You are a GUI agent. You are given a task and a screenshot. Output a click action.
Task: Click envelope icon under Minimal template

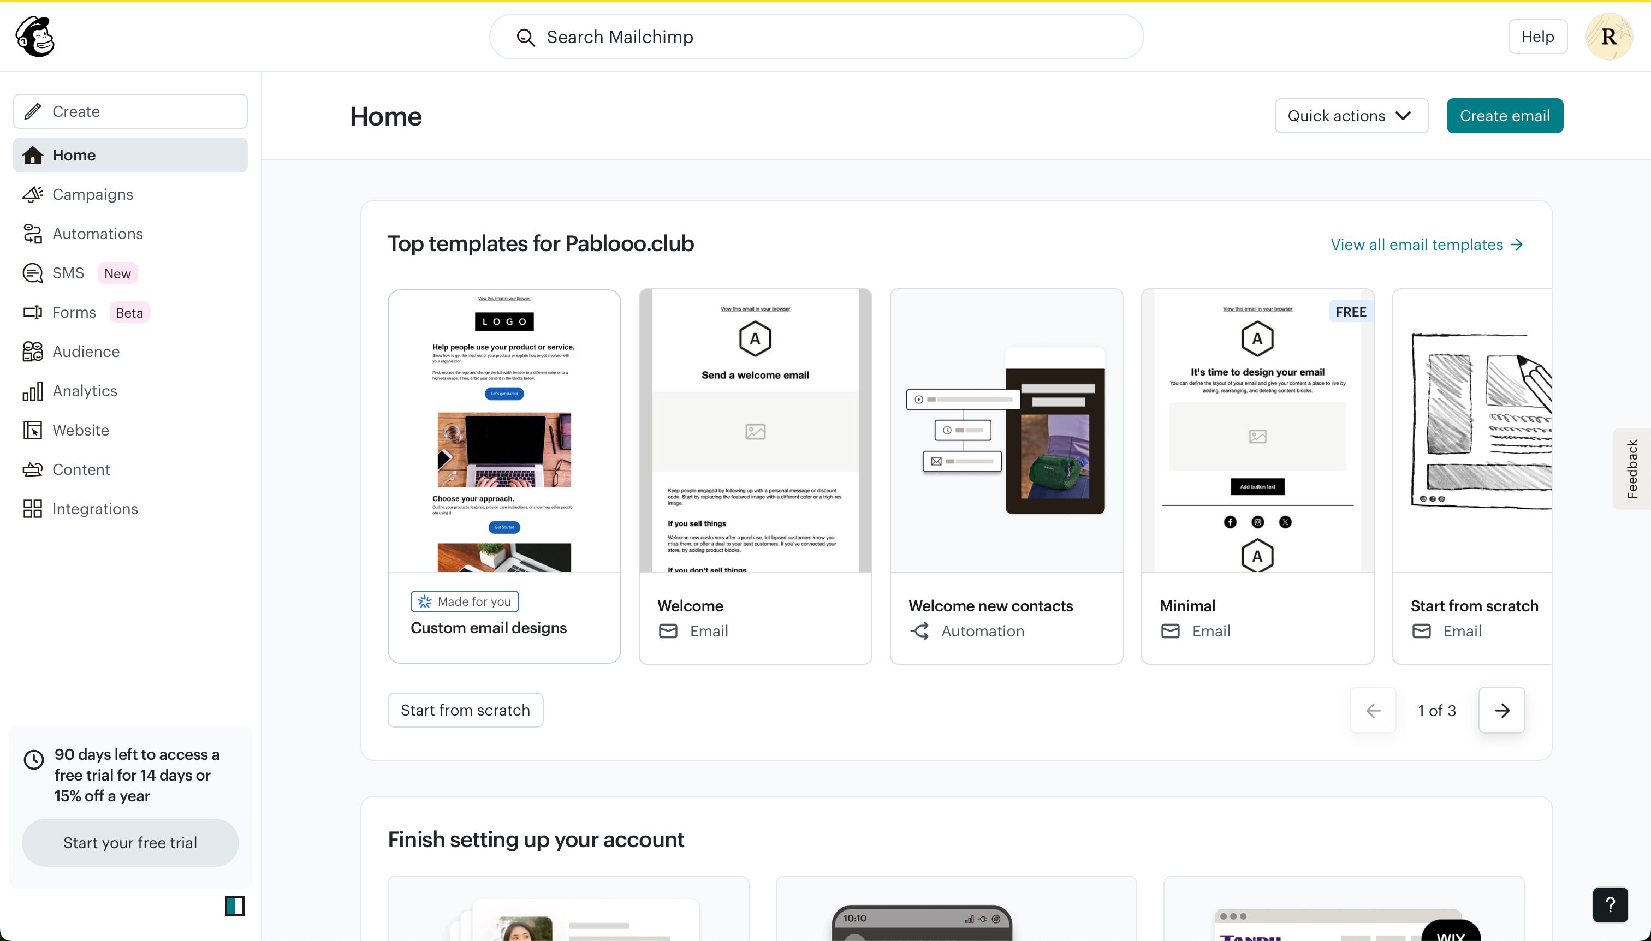[1170, 631]
